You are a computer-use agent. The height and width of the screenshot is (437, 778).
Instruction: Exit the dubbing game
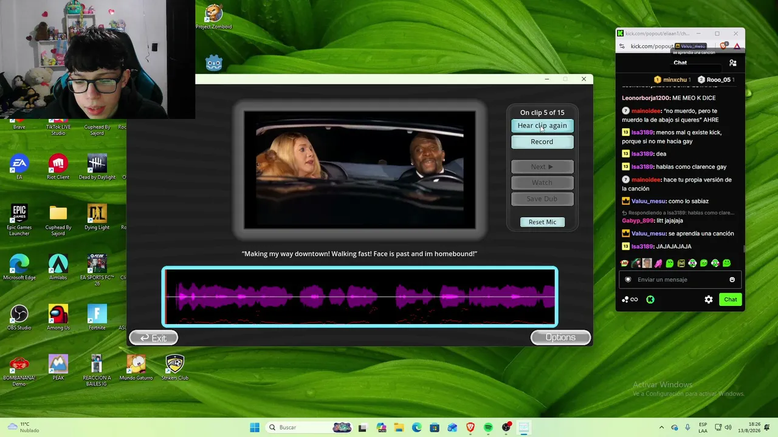click(153, 338)
